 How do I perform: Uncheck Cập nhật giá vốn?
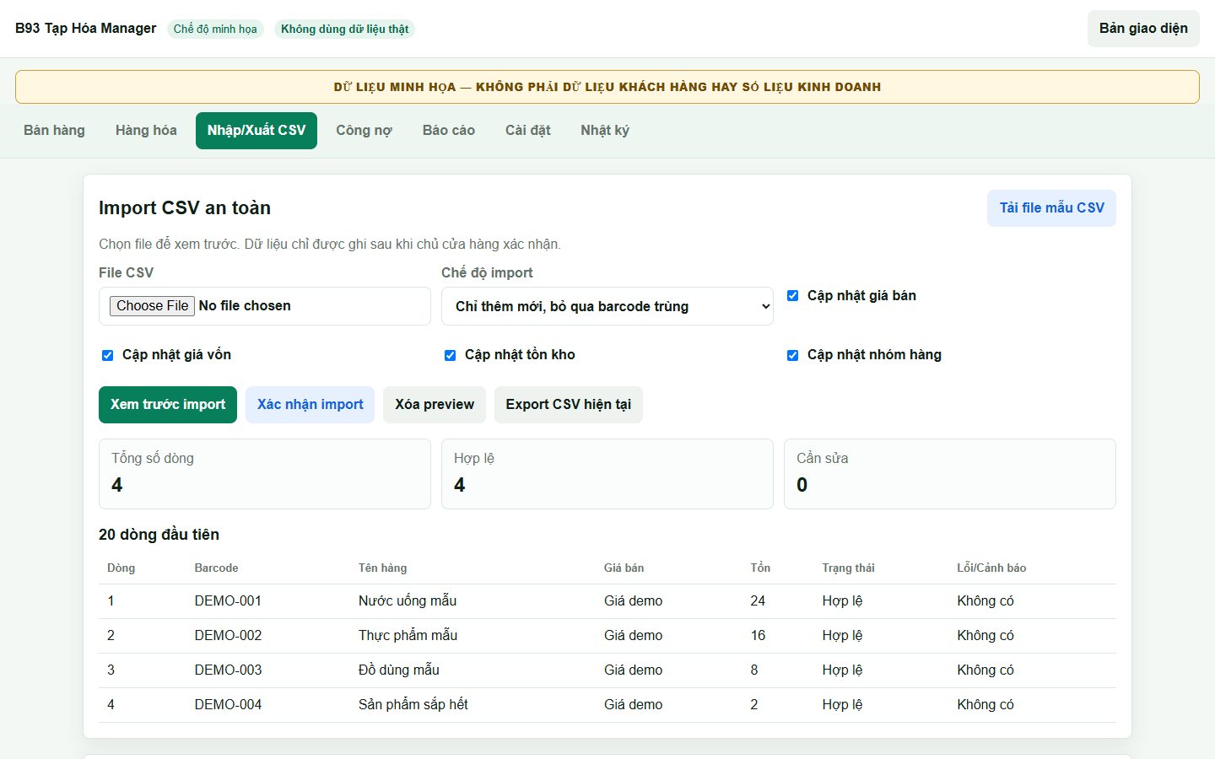108,355
